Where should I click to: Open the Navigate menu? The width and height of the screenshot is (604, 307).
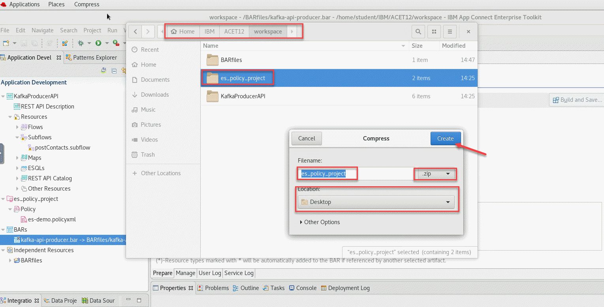pyautogui.click(x=42, y=30)
